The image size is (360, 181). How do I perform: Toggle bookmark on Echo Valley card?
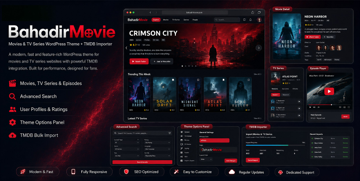(249, 80)
